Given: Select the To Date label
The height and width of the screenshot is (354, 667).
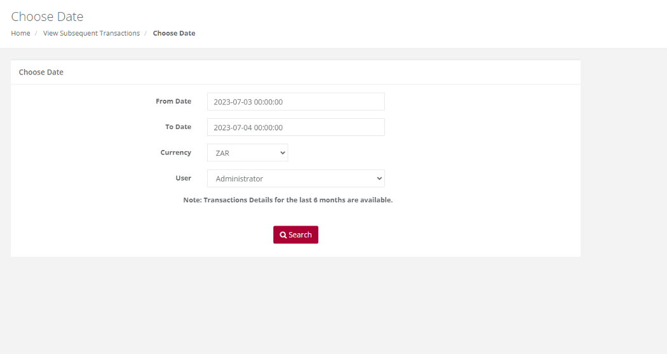Looking at the screenshot, I should pyautogui.click(x=179, y=127).
